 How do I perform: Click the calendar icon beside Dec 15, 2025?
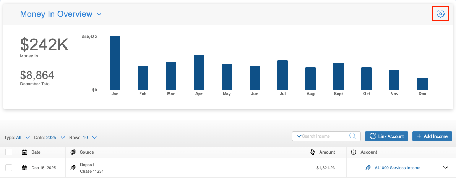tap(24, 168)
